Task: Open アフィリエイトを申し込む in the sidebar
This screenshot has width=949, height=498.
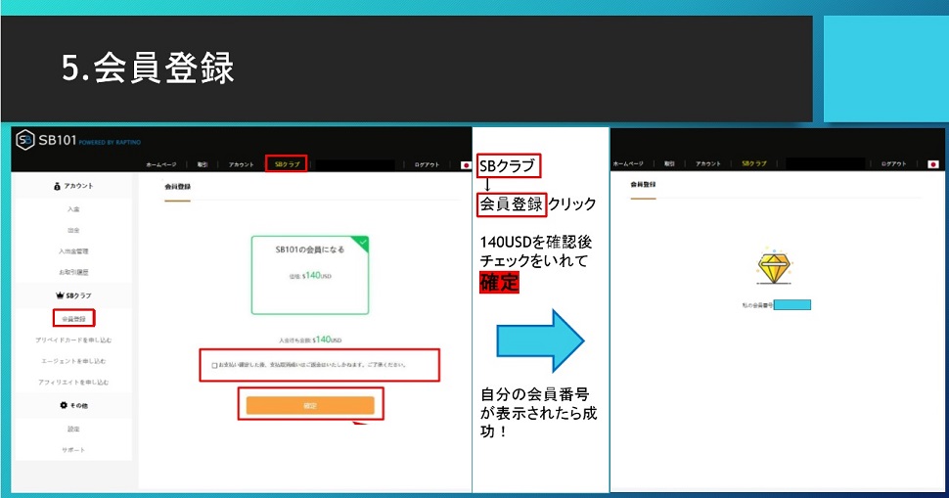Action: 73,383
